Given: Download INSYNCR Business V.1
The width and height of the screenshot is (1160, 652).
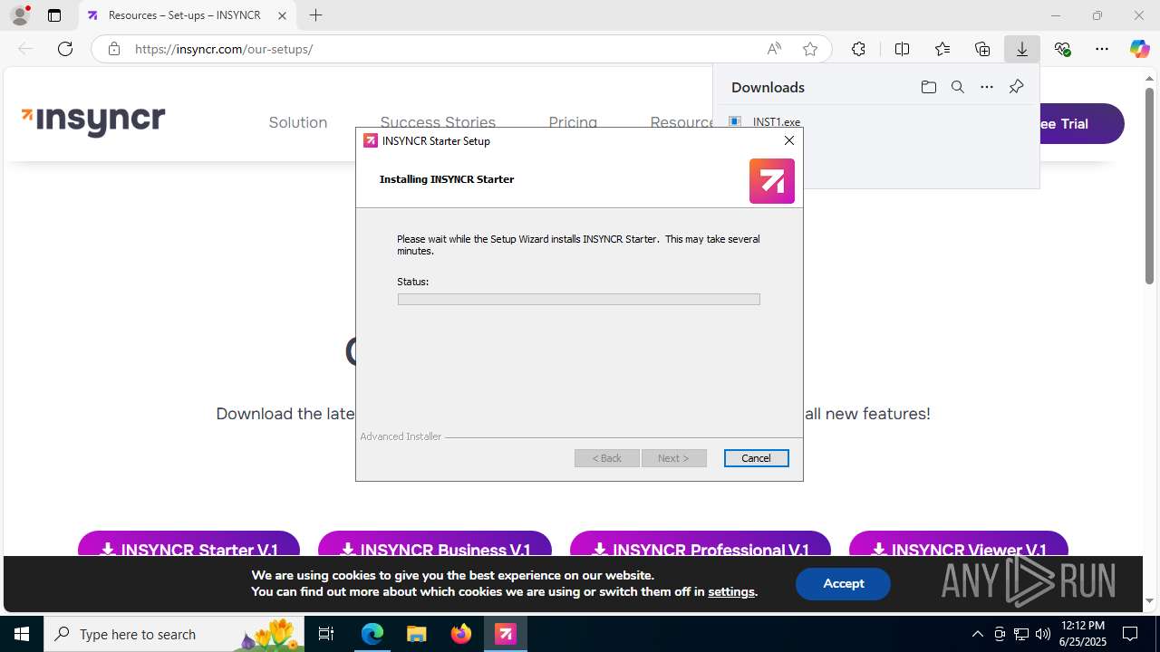Looking at the screenshot, I should pyautogui.click(x=435, y=545).
